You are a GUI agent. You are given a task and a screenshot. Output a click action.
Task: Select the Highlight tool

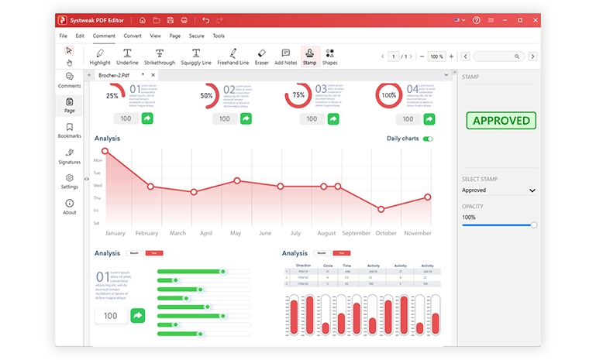pos(100,57)
